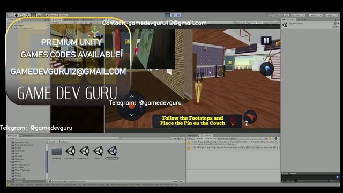The image size is (343, 193).
Task: Expand the Meshes folder in Project tree
Action: pyautogui.click(x=10, y=162)
